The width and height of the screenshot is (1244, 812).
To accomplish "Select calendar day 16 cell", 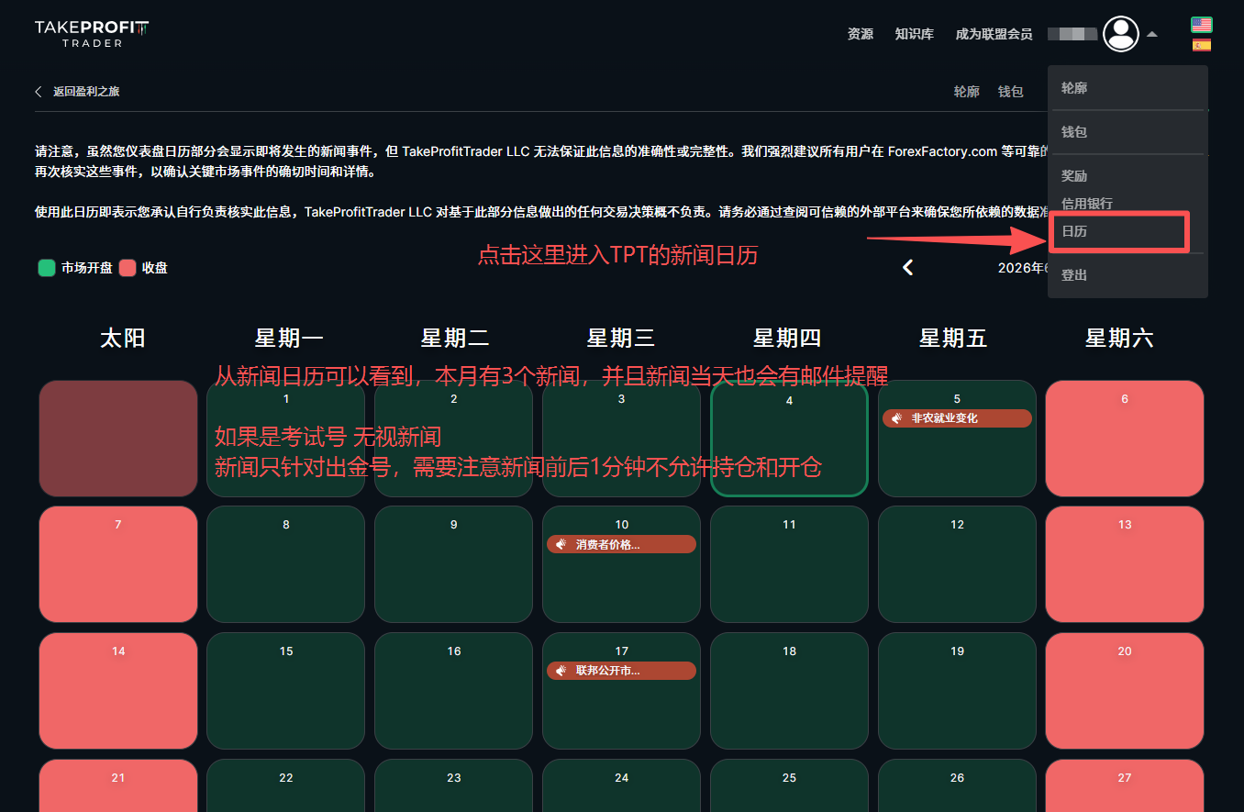I will [454, 691].
